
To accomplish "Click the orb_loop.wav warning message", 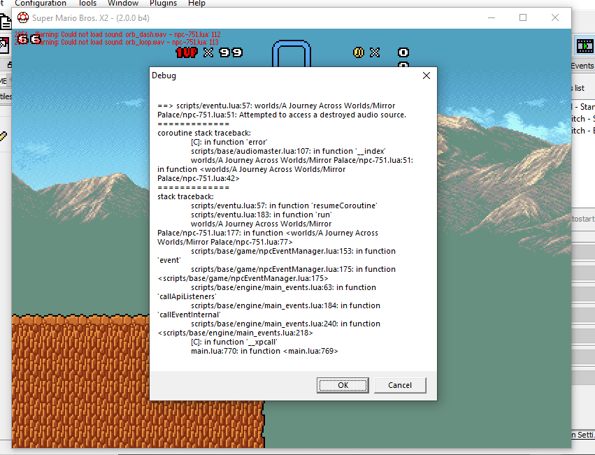I will [117, 42].
